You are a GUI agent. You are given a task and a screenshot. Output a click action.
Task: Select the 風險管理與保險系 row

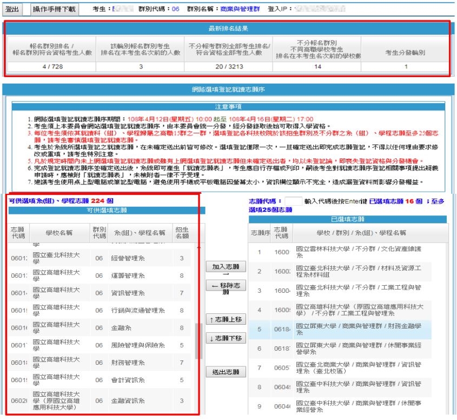tap(100, 345)
